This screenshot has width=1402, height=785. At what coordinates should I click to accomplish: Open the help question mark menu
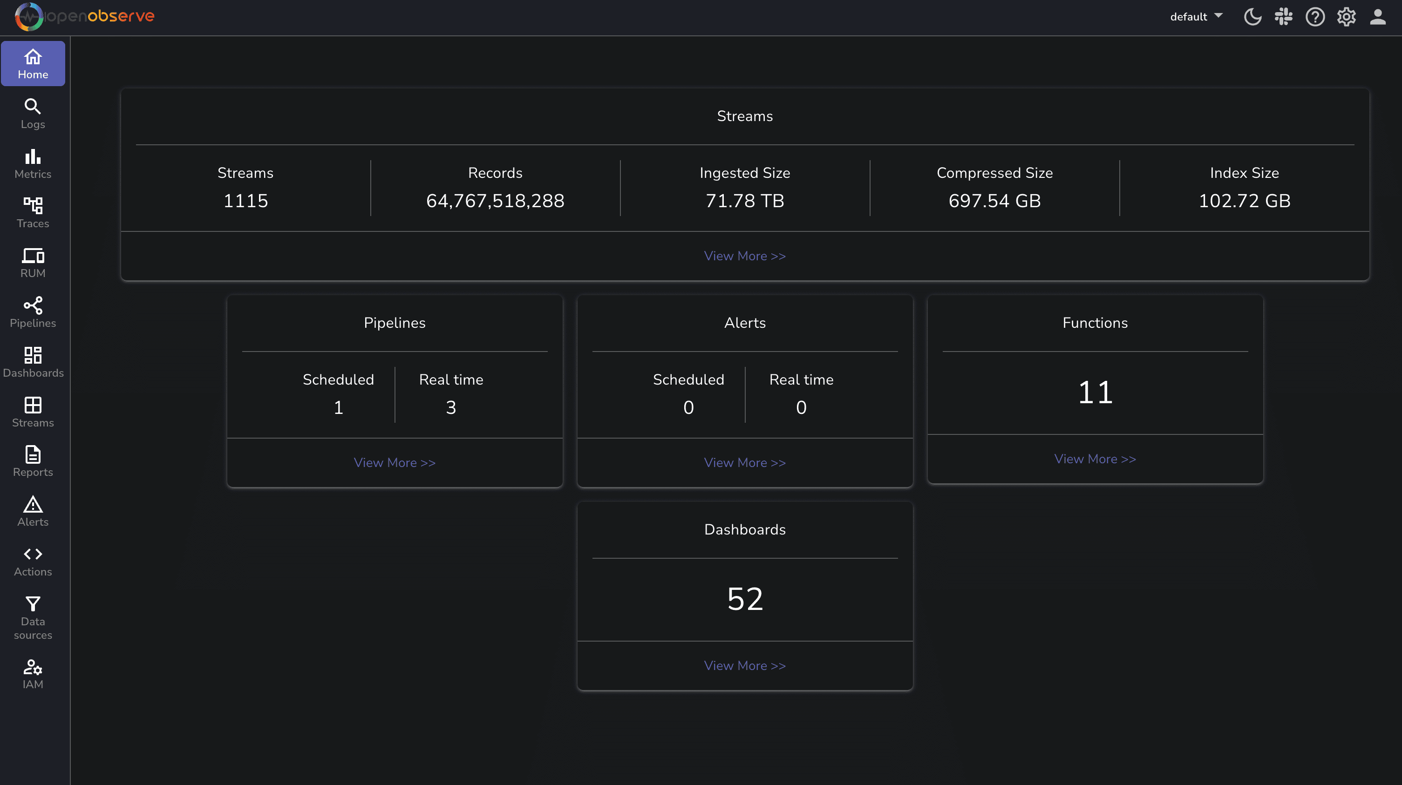coord(1314,17)
